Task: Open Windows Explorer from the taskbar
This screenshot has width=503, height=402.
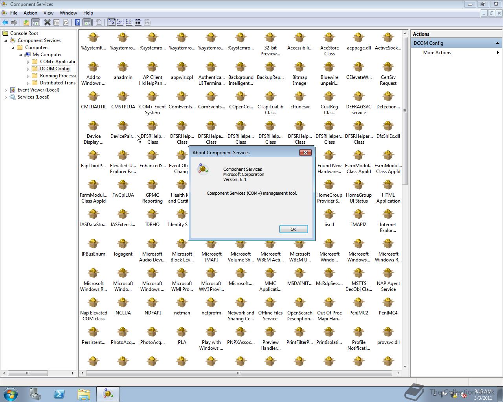Action: pos(84,394)
